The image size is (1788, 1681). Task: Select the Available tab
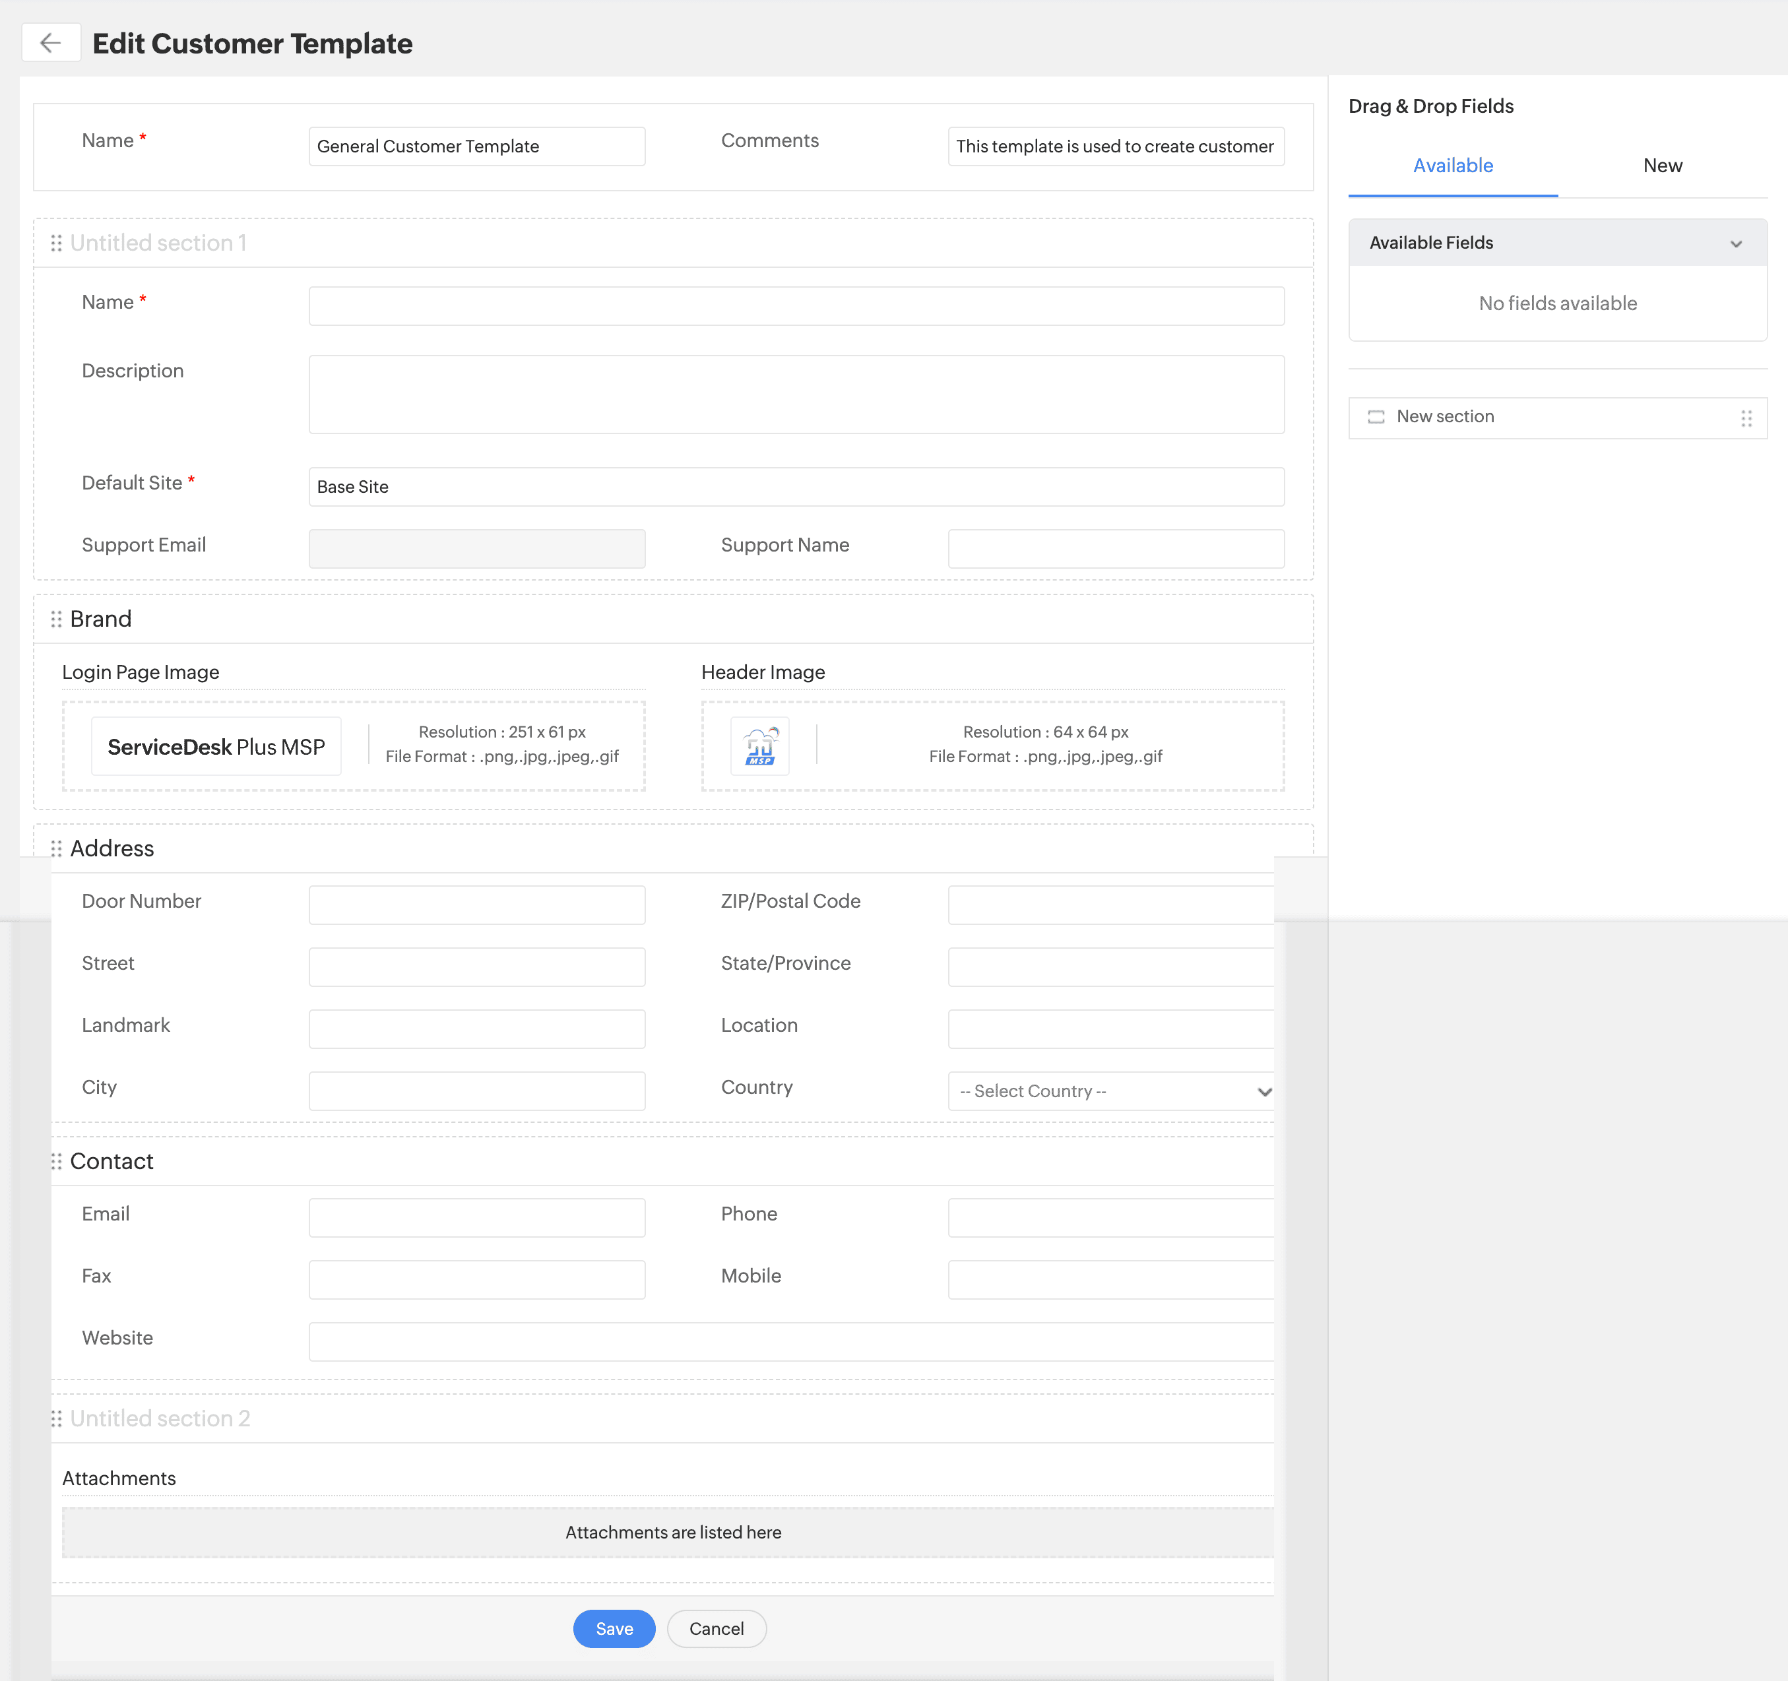click(1452, 166)
